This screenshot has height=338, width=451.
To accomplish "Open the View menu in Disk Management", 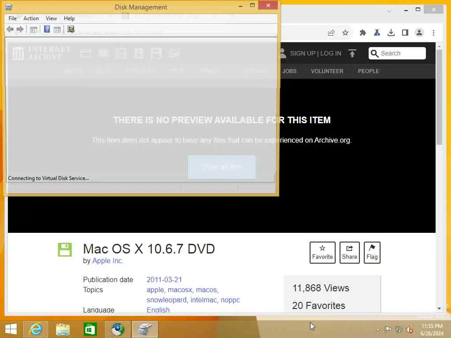I will click(x=51, y=18).
